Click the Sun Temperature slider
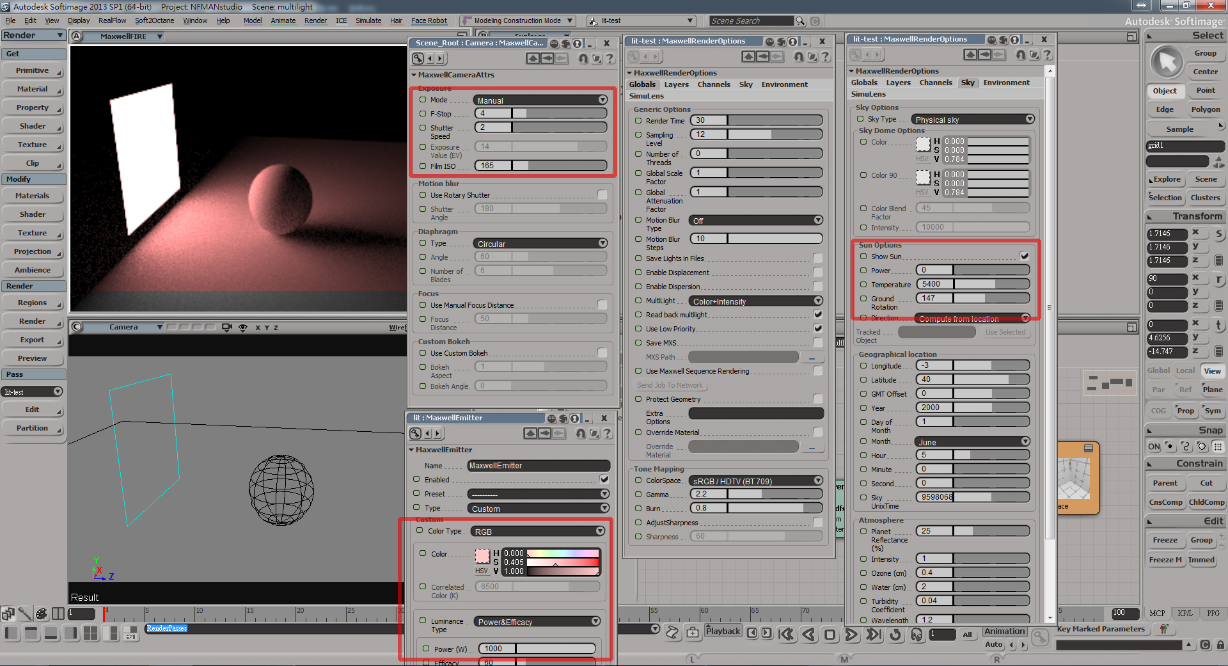1228x666 pixels. coord(973,284)
